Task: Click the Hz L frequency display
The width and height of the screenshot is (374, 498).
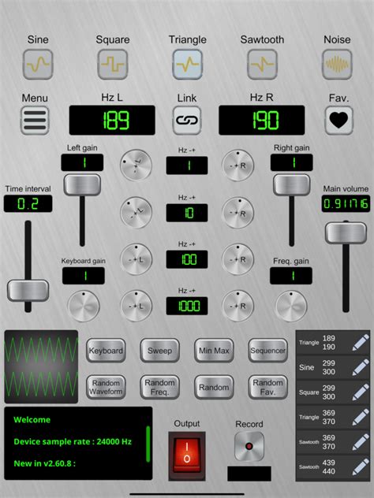Action: (x=112, y=121)
